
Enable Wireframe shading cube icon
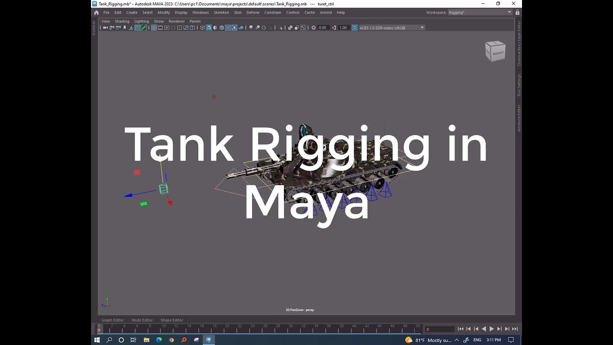(203, 28)
